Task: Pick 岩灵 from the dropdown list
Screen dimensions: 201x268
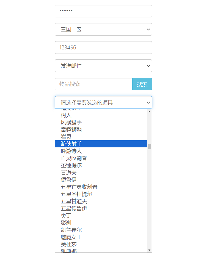Action: pos(66,137)
